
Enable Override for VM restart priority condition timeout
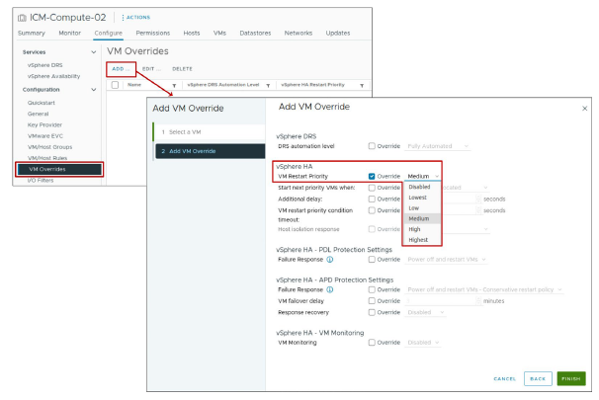[x=372, y=210]
